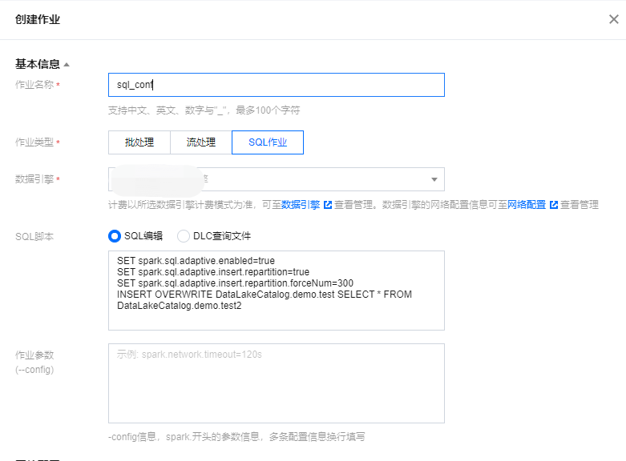Viewport: 626px width, 461px height.
Task: Click the -config信息 hint below the textarea
Action: pos(236,437)
